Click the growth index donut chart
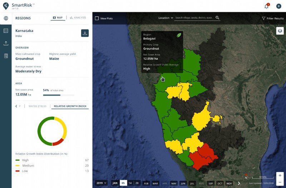The width and height of the screenshot is (286, 188). [x=52, y=131]
